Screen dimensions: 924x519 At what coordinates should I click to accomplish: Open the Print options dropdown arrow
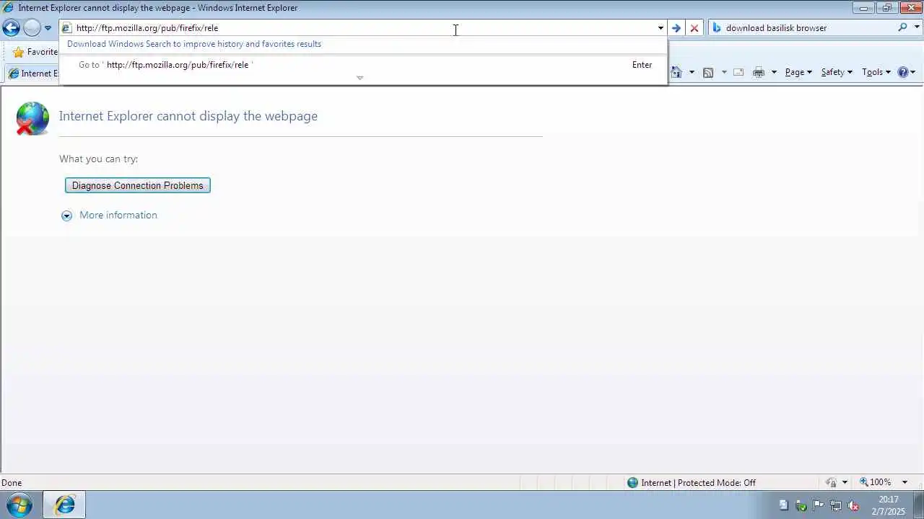[773, 72]
